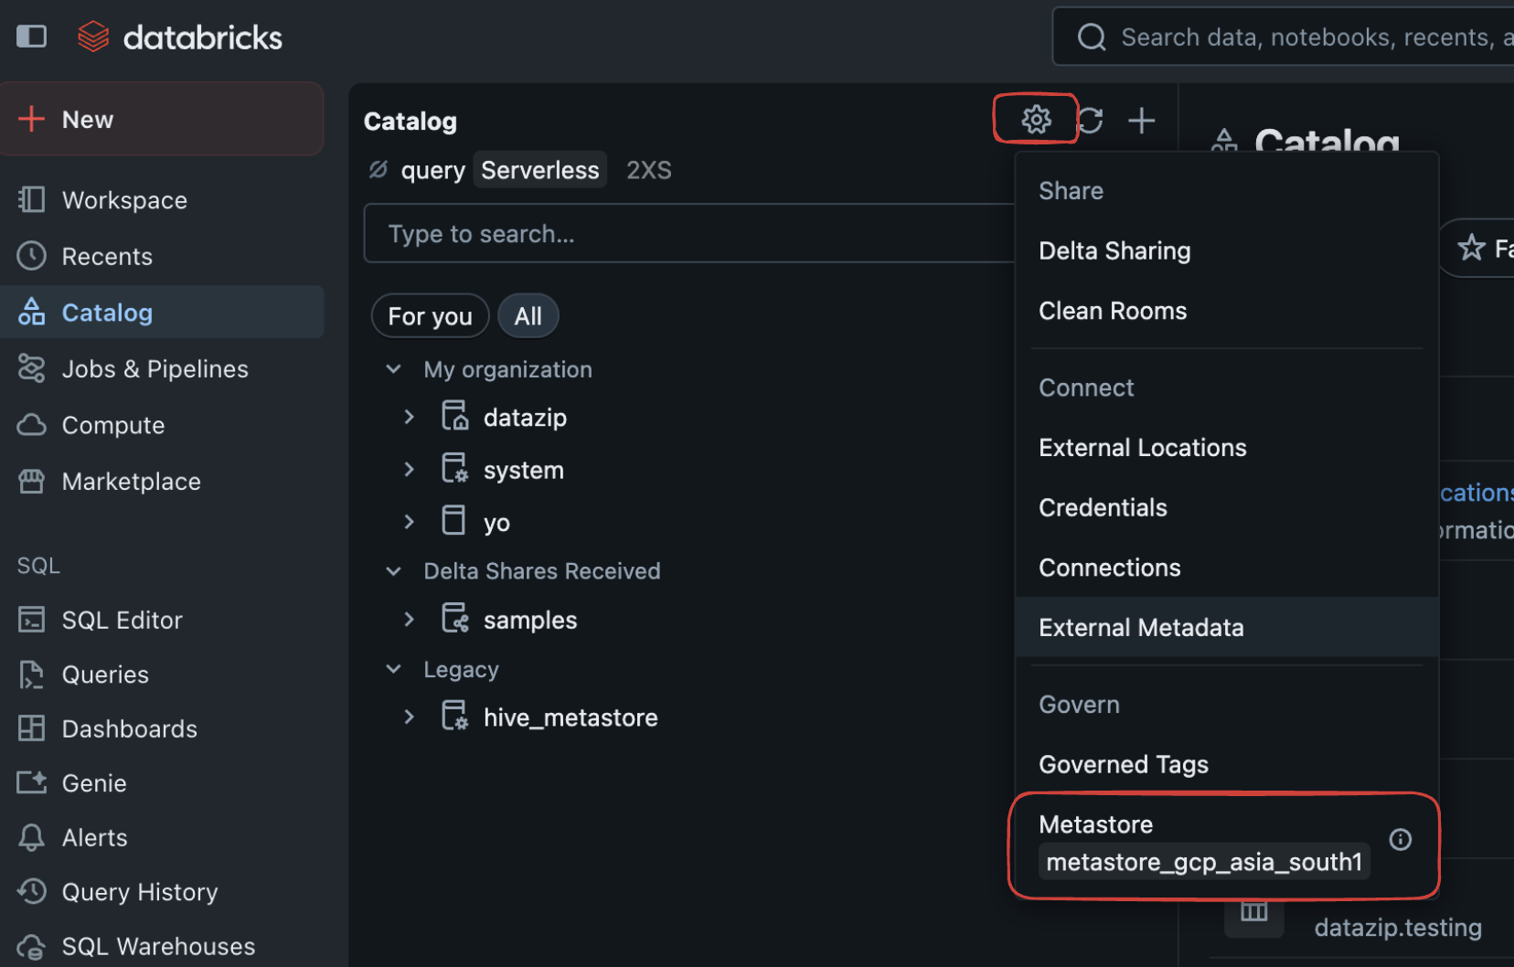This screenshot has height=967, width=1514.
Task: Open Jobs & Pipelines from the sidebar
Action: point(155,368)
